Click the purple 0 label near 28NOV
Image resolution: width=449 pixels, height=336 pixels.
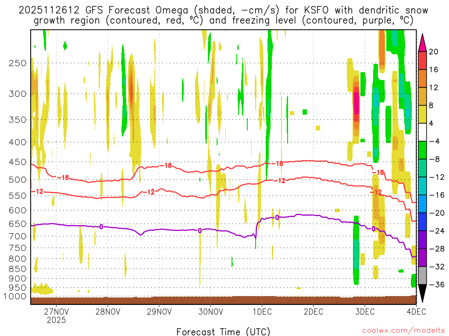click(x=101, y=227)
